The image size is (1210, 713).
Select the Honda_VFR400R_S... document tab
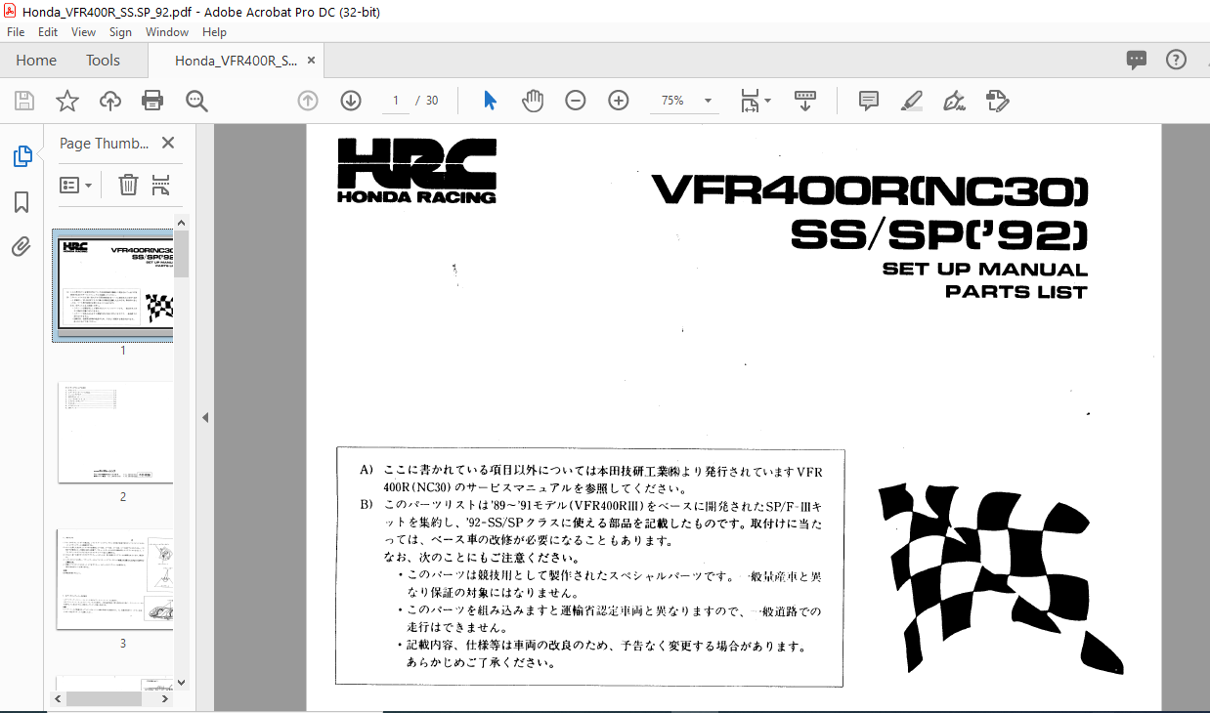(236, 61)
